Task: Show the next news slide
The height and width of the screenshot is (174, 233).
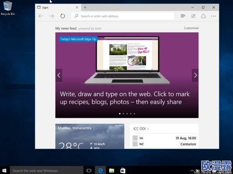Action: [x=195, y=75]
